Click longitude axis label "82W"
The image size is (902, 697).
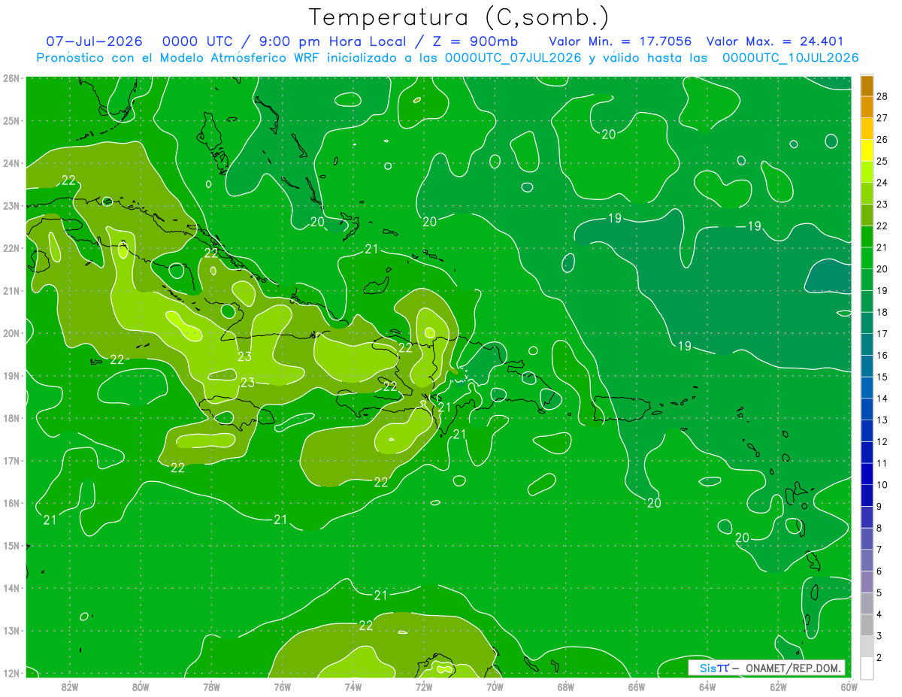[69, 686]
